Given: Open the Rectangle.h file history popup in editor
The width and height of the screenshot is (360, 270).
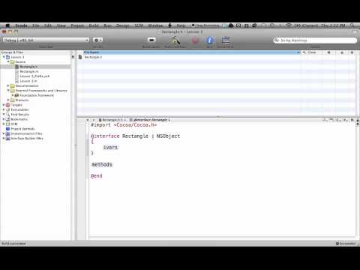Looking at the screenshot, I should (112, 120).
